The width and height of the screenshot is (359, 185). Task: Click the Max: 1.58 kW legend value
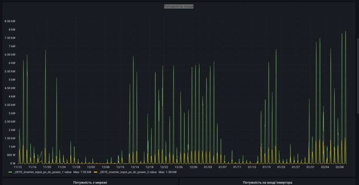(x=168, y=172)
